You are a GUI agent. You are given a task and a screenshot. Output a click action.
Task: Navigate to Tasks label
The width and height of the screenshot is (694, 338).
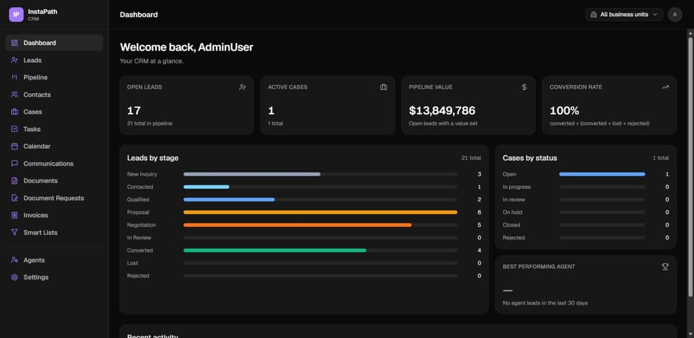click(x=32, y=129)
